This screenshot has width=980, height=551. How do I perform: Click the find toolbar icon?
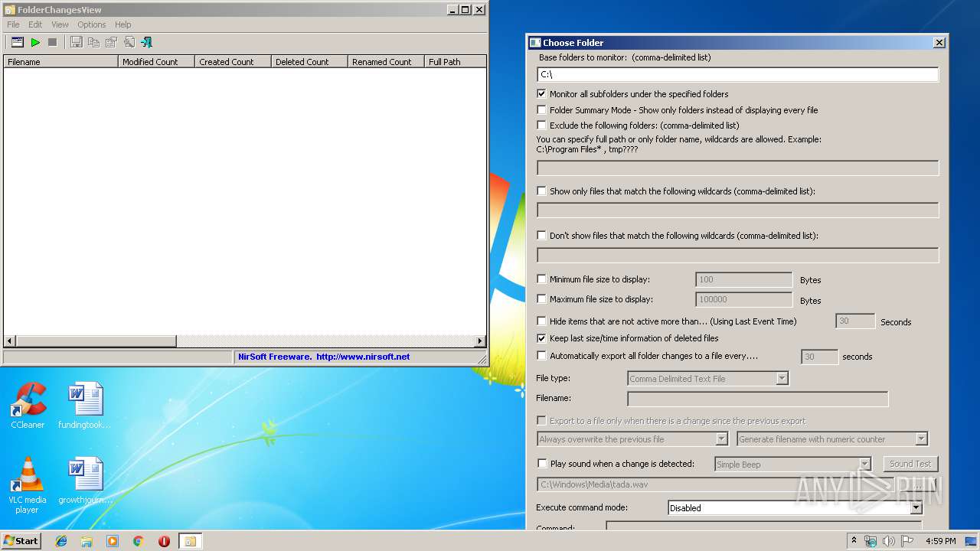coord(129,42)
